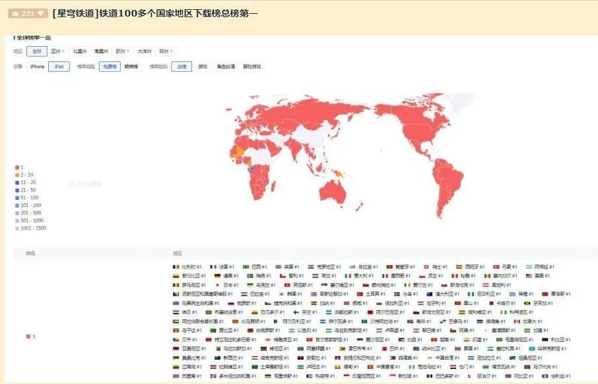Click the thumbs-down dislike icon

point(41,13)
